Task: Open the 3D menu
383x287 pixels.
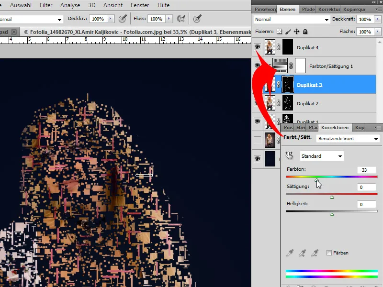Action: pos(92,5)
